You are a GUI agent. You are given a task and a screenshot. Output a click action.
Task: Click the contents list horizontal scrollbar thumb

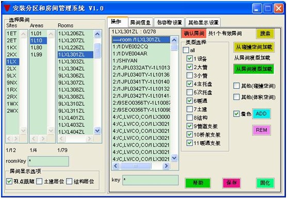coord(135,166)
